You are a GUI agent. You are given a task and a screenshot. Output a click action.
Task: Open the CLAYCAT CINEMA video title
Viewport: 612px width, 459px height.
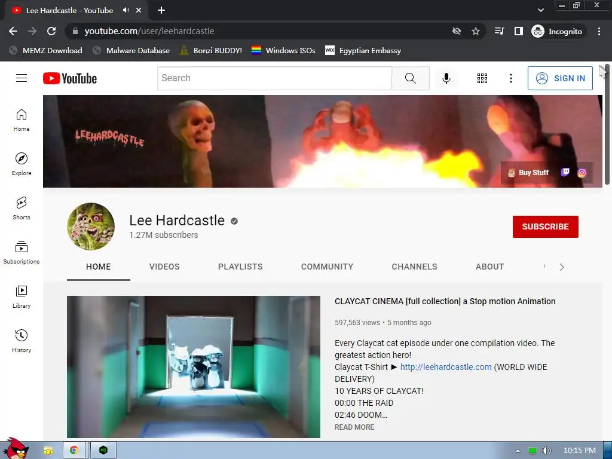tap(445, 301)
